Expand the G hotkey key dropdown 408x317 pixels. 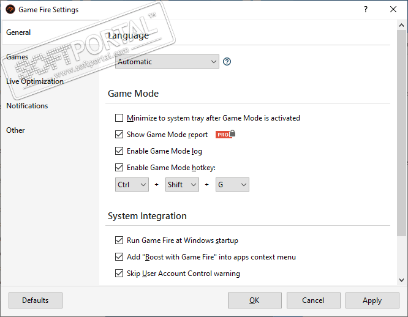[232, 185]
